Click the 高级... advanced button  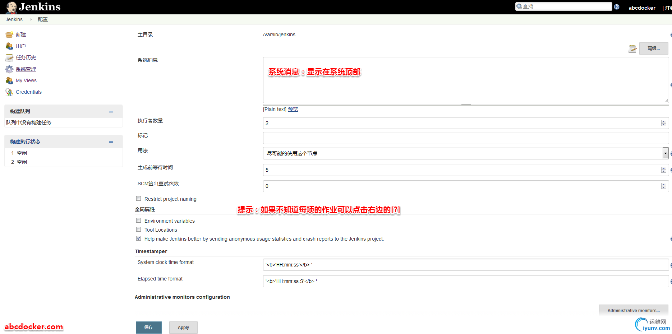654,48
